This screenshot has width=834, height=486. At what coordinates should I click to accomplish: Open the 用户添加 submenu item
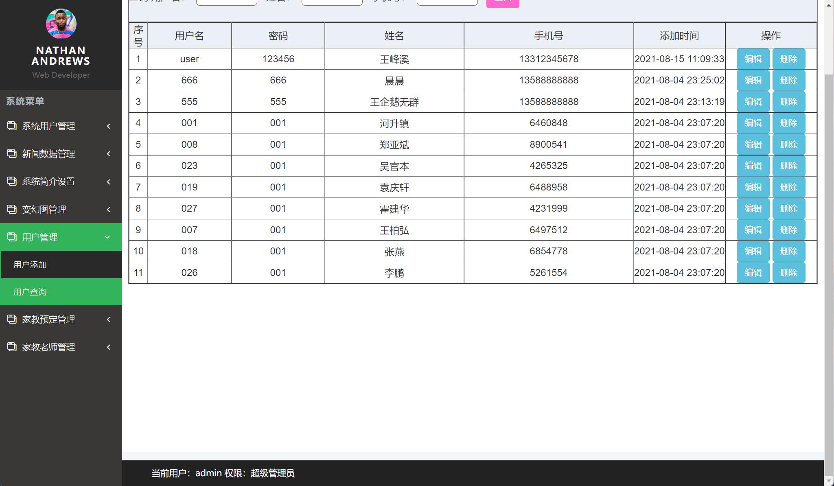pos(30,265)
